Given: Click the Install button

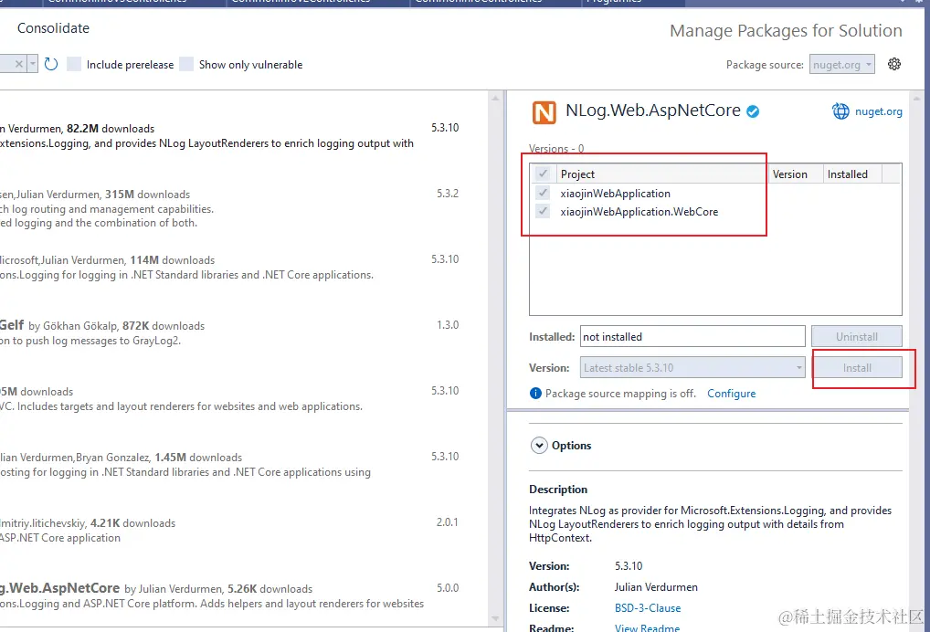Looking at the screenshot, I should click(x=857, y=367).
